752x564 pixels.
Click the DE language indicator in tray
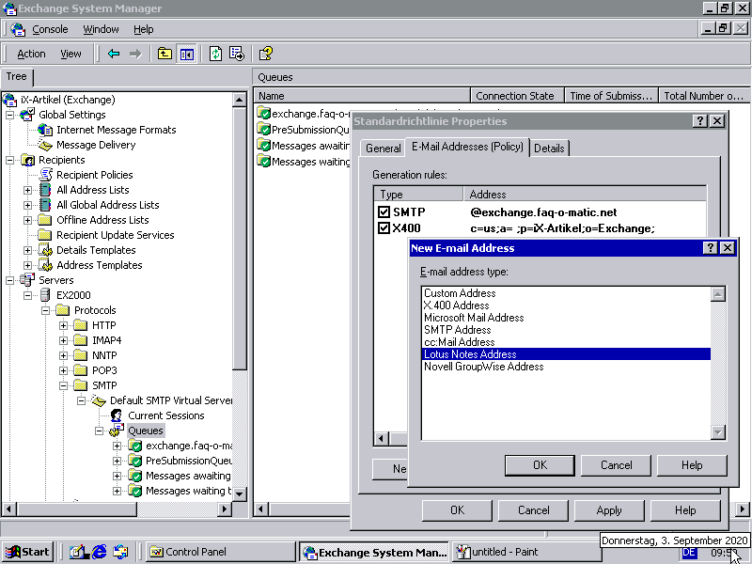(689, 553)
